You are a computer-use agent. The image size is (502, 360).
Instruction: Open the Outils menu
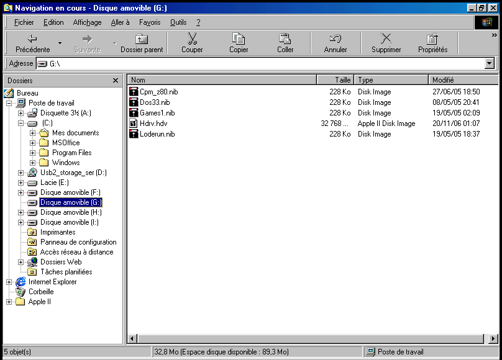[178, 22]
